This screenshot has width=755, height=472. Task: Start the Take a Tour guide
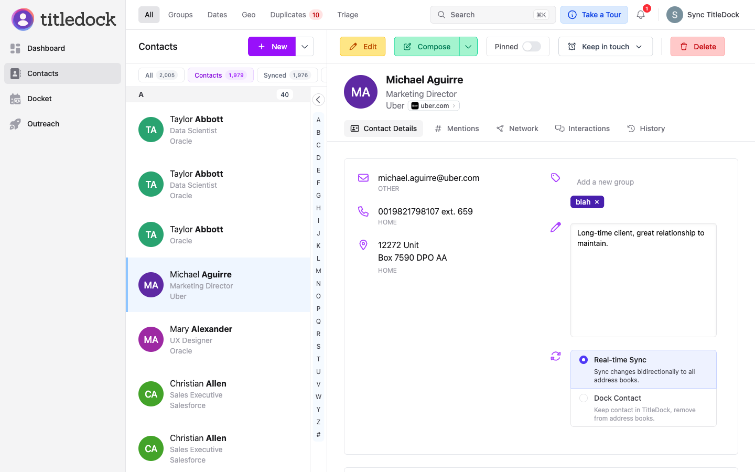pyautogui.click(x=594, y=15)
